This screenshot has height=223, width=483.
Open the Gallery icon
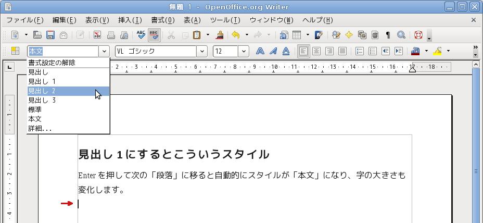(x=362, y=35)
